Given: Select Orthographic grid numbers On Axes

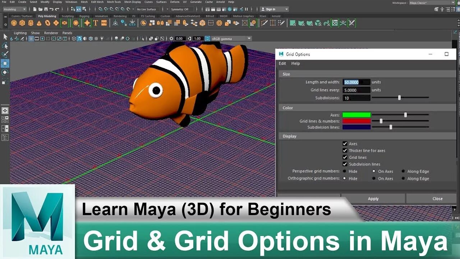Looking at the screenshot, I should pyautogui.click(x=374, y=178).
